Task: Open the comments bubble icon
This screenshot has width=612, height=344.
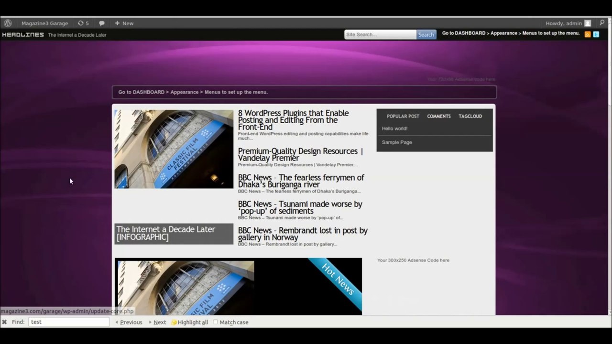Action: pos(102,23)
